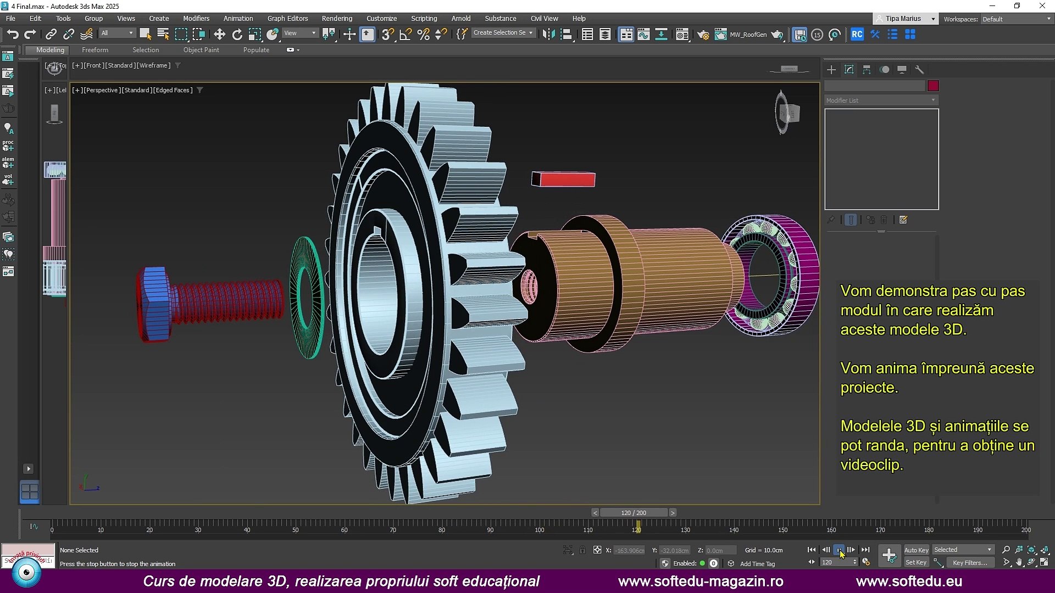Click the time slider showing 120 / 200
Viewport: 1055px width, 593px height.
coord(634,513)
